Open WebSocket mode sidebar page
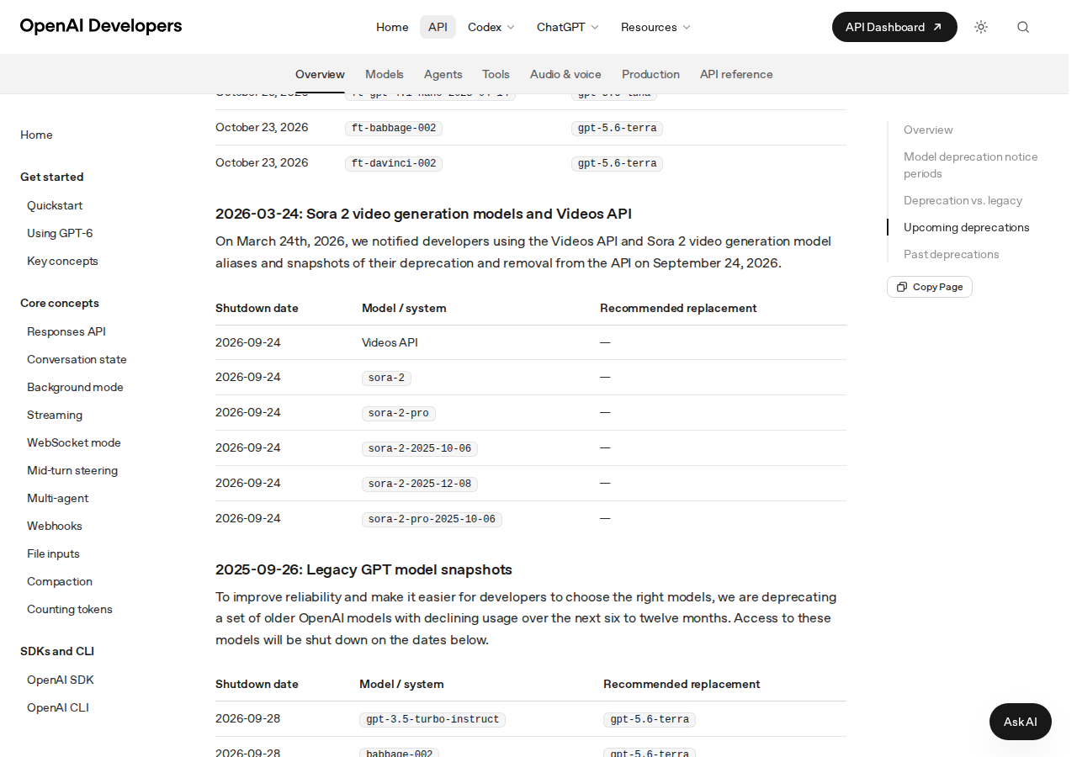The height and width of the screenshot is (757, 1077). coord(74,442)
